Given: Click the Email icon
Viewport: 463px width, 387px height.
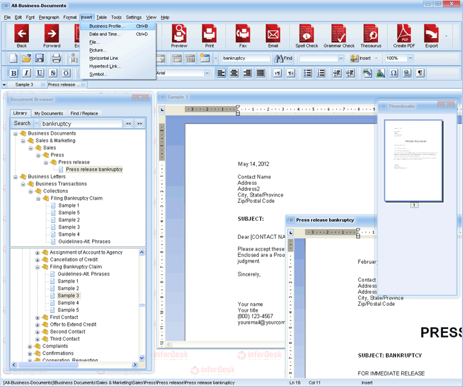Looking at the screenshot, I should point(273,35).
